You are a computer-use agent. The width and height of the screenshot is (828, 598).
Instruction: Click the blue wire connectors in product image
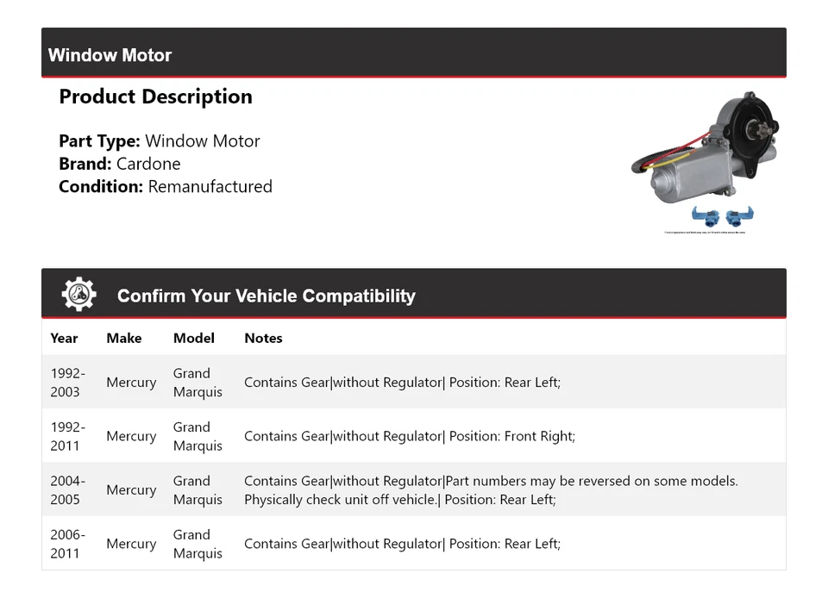click(723, 216)
